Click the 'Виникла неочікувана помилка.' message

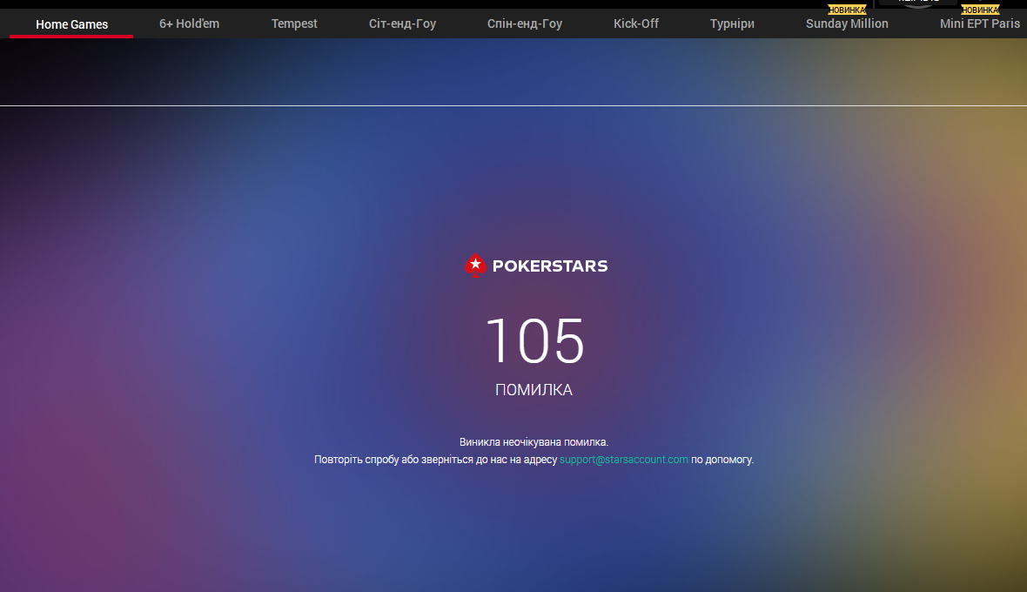click(534, 442)
